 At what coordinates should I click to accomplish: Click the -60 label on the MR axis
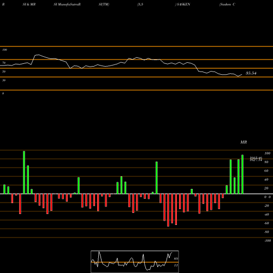click(x=266, y=223)
